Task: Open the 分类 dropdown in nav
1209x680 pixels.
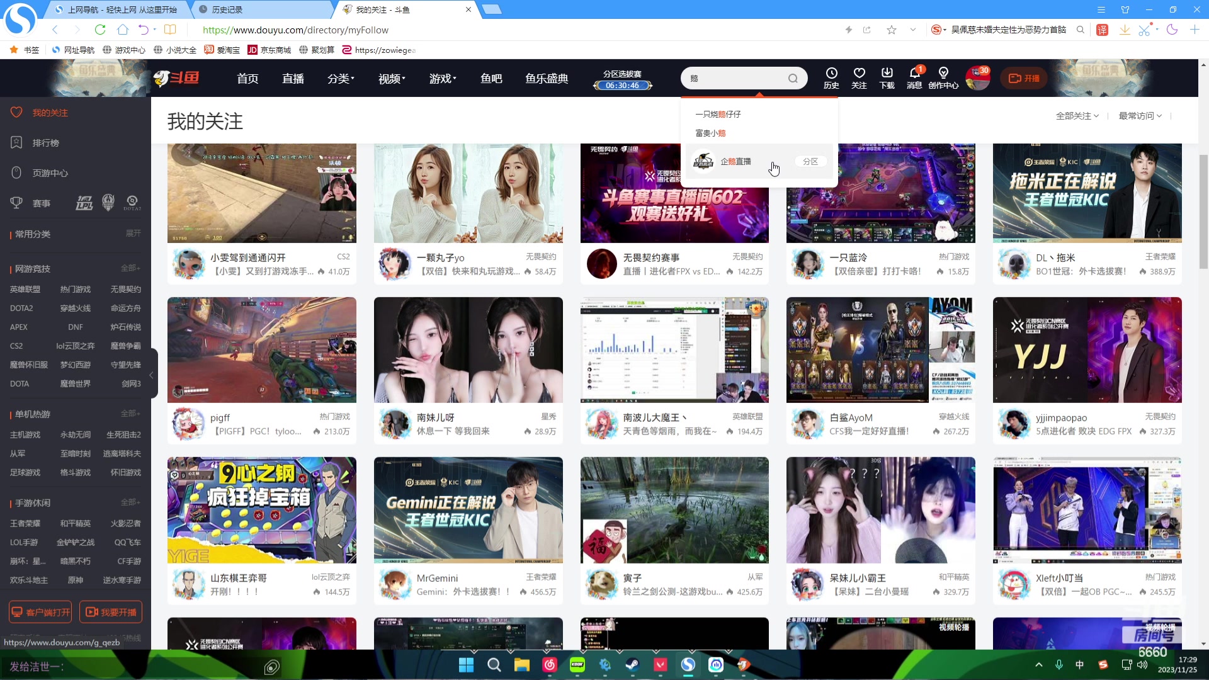Action: click(341, 79)
